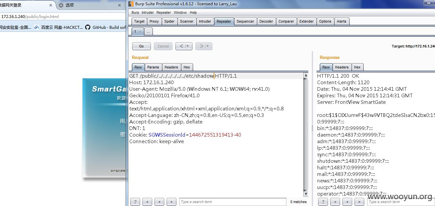Click the disabled Cancel button
The width and height of the screenshot is (435, 206).
pos(163,46)
